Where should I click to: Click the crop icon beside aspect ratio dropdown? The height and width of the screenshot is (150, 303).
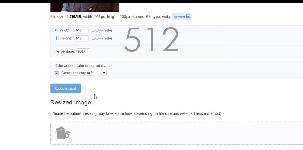click(57, 73)
